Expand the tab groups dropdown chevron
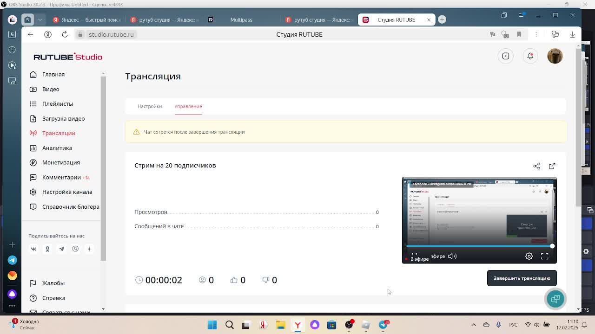Viewport: 595px width, 334px height. click(x=40, y=19)
